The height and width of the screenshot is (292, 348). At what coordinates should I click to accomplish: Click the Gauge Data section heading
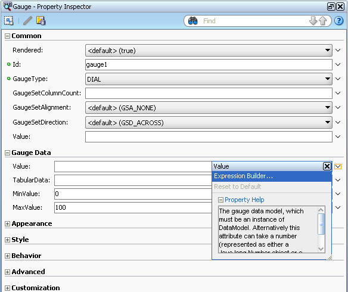[32, 153]
